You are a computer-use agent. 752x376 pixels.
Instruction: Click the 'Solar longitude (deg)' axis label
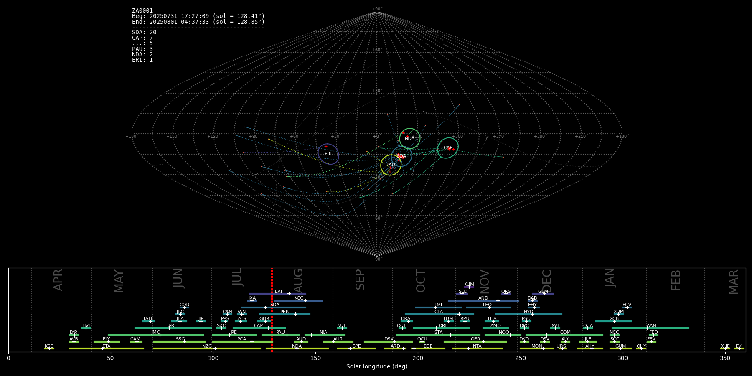click(x=377, y=367)
